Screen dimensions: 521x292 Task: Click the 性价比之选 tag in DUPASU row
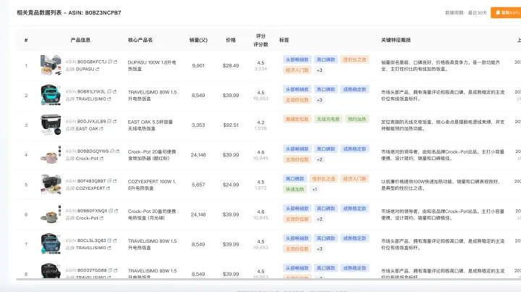pos(355,59)
